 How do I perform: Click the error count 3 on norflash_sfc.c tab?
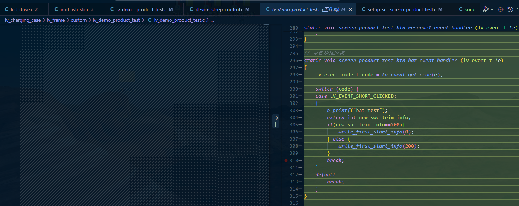coord(92,9)
